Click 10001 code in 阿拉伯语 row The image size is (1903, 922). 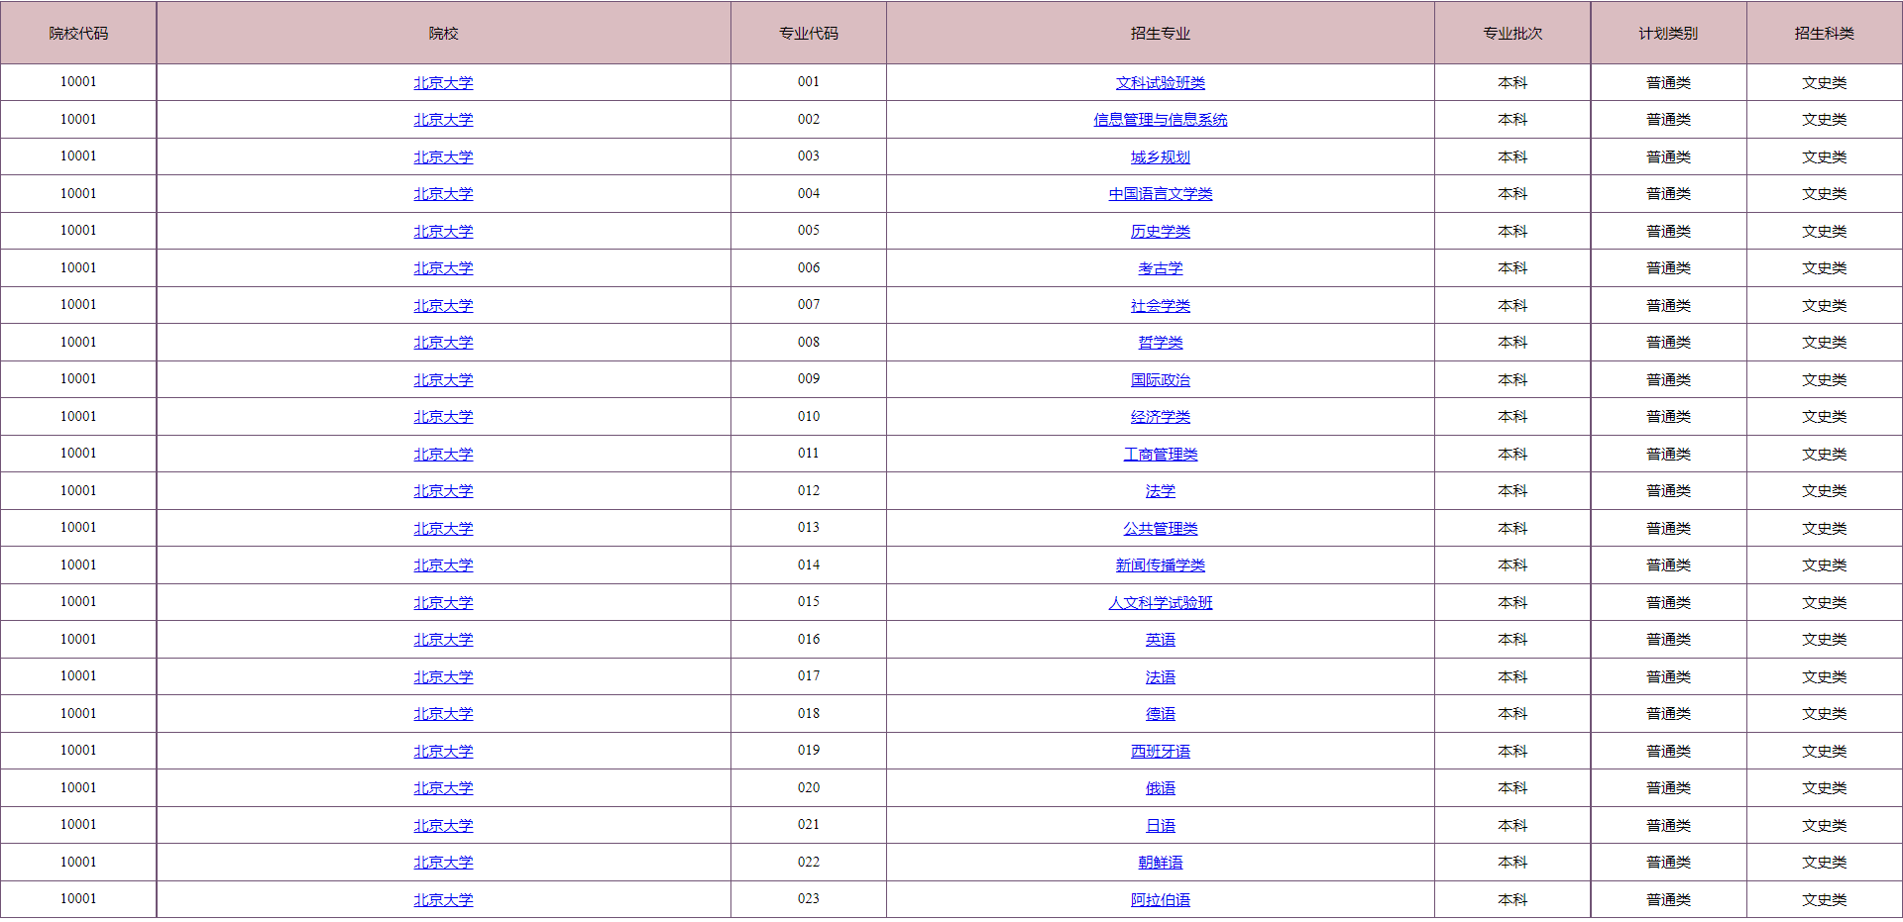point(78,899)
